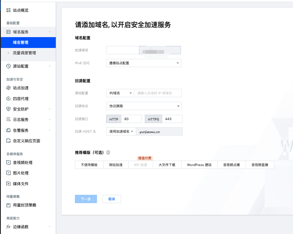Click the 站点概览 overview icon
Viewport: 293px width, 234px height.
click(8, 10)
